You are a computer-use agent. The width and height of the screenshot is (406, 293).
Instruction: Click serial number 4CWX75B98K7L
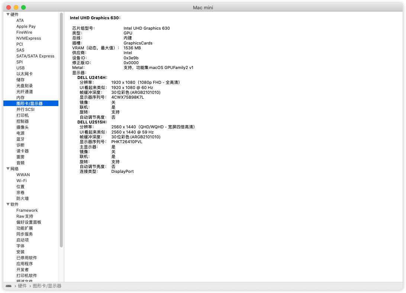click(x=128, y=98)
